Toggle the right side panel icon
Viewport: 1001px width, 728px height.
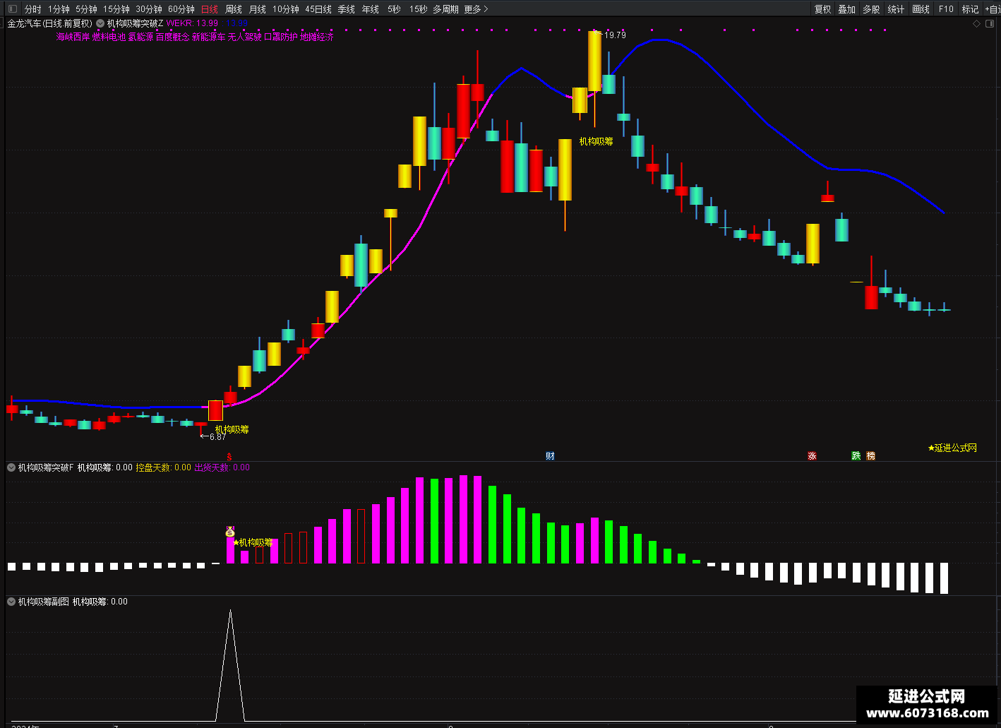pos(989,23)
